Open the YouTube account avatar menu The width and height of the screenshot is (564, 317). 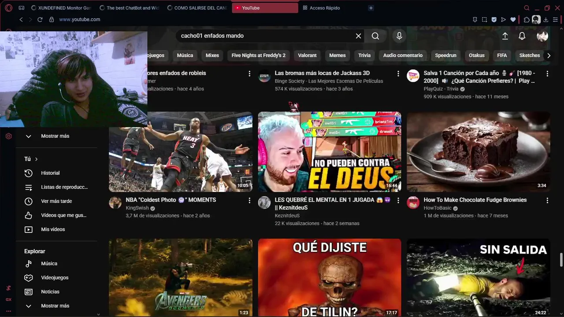542,36
